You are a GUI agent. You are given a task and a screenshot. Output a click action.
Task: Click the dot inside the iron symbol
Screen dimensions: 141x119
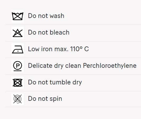click(x=18, y=51)
